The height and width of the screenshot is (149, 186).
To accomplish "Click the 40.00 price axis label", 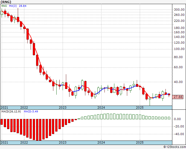I will 180,82.
